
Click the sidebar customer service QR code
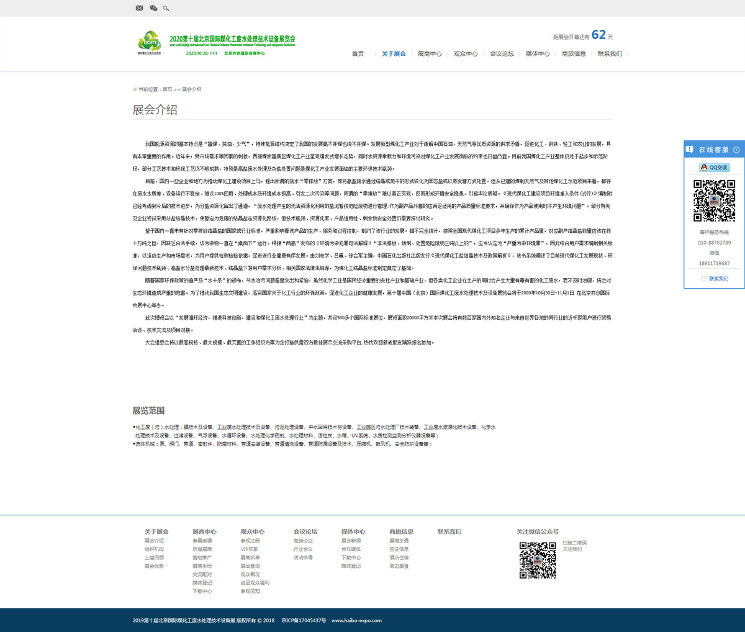714,201
